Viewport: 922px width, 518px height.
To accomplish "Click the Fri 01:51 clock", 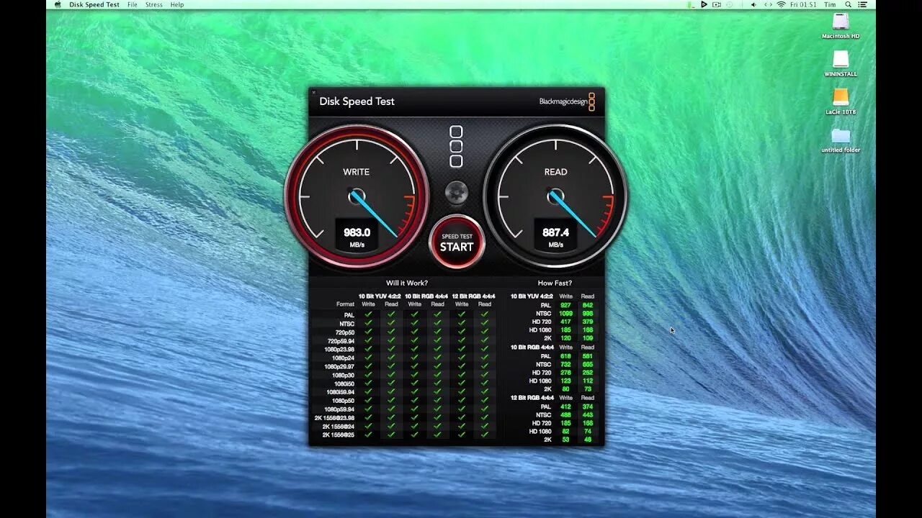I will pos(803,4).
